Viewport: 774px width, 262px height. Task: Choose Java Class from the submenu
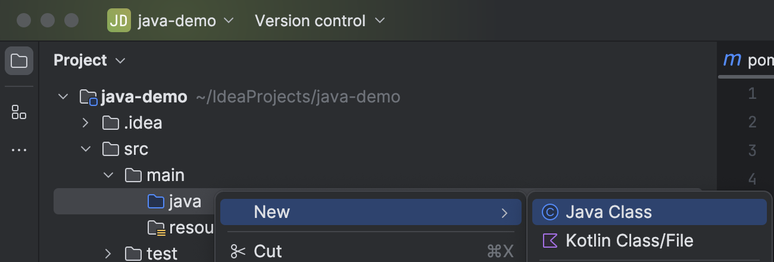[x=608, y=213]
